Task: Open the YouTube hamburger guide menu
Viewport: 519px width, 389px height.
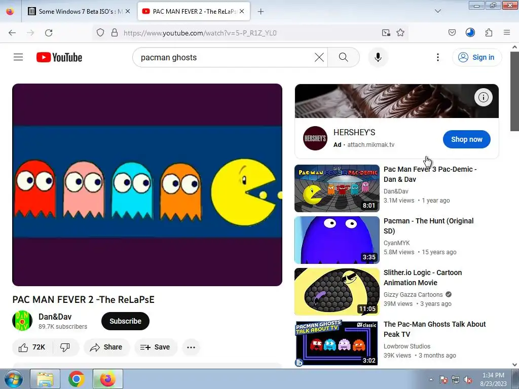Action: [18, 57]
